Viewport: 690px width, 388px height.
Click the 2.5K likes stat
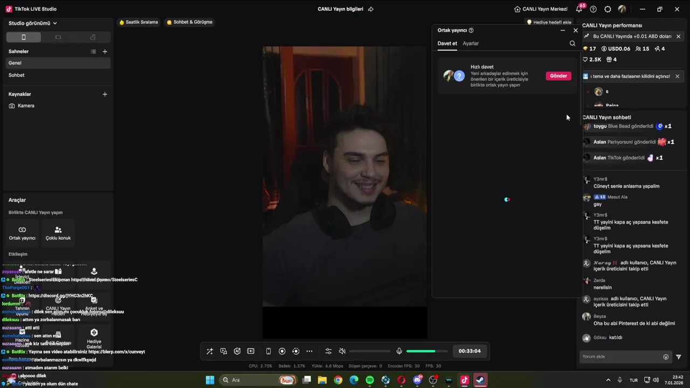pos(592,60)
